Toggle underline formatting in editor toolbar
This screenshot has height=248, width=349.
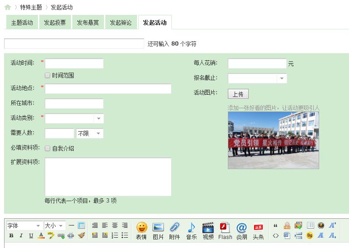(31, 235)
